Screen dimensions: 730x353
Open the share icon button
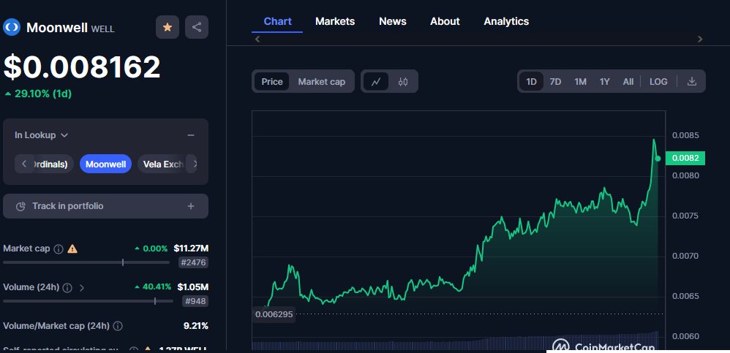[197, 28]
